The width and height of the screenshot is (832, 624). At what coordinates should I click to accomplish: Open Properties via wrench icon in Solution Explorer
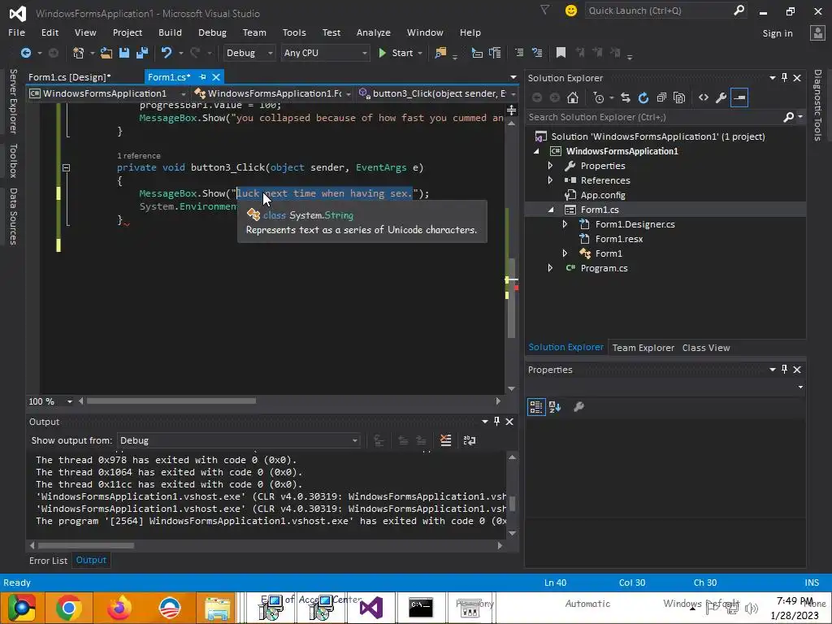[x=721, y=97]
